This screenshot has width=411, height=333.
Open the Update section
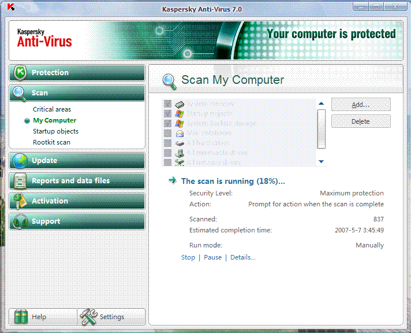click(x=77, y=161)
